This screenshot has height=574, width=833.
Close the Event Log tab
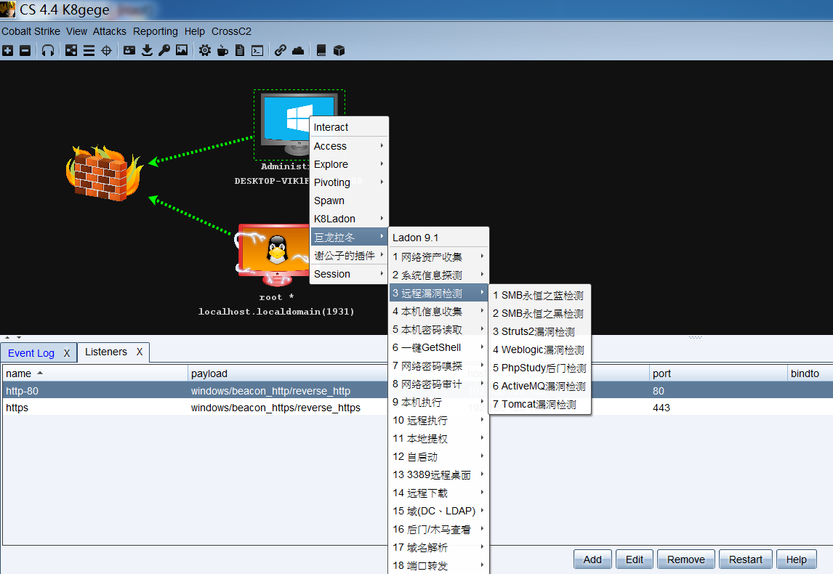67,353
